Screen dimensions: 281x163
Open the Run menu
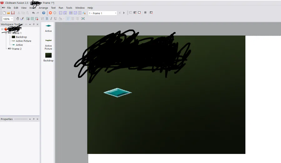pyautogui.click(x=61, y=8)
